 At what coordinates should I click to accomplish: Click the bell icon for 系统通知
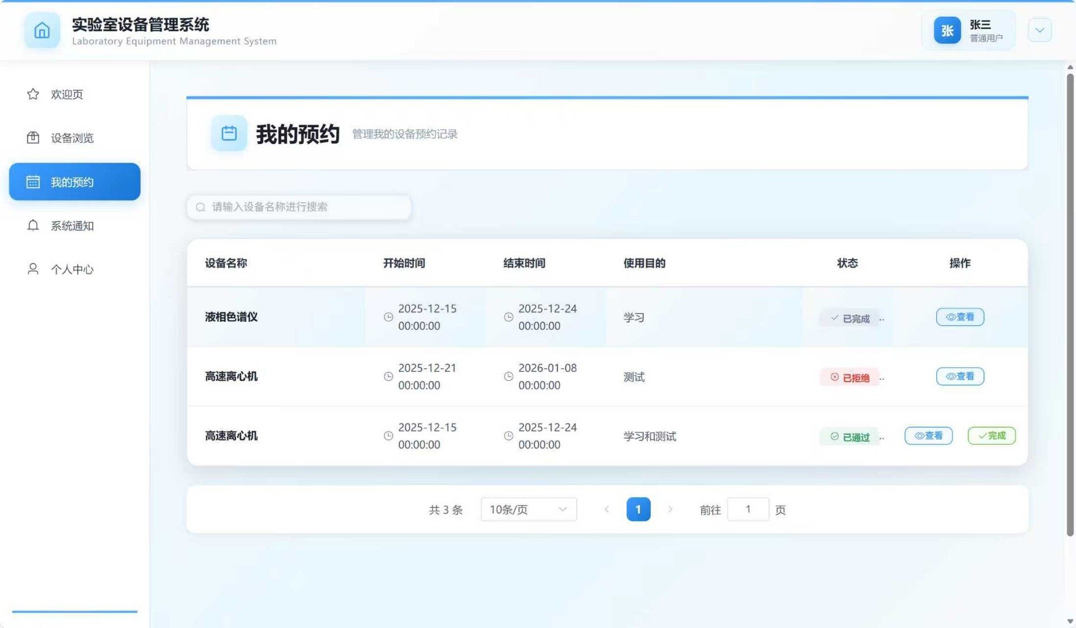[x=33, y=225]
